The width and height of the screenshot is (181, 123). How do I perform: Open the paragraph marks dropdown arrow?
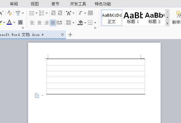(85, 13)
